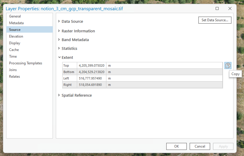Copy the extent values with copy icon
Screen dimensions: 244x156
click(x=228, y=65)
